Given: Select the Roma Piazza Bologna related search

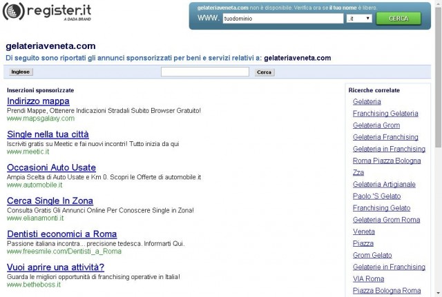Looking at the screenshot, I should tap(387, 161).
